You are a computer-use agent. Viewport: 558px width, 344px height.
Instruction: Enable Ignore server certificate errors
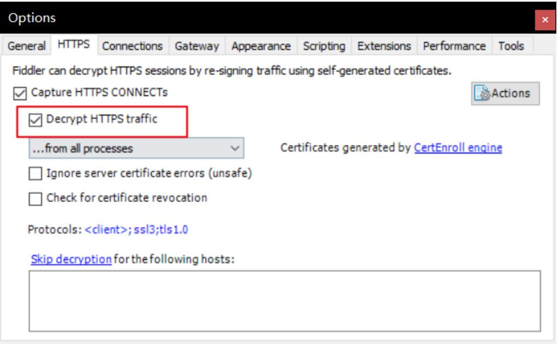[35, 173]
